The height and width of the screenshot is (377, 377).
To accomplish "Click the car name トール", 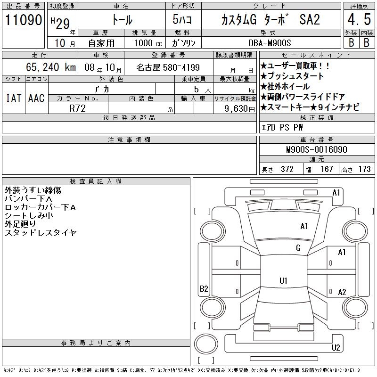I will (122, 20).
